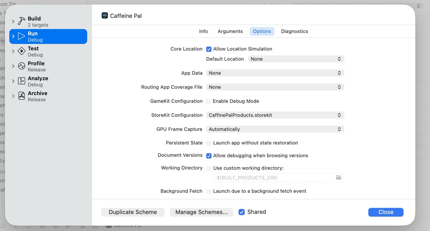Click the Duplicate Scheme button
Screen dimensions: 430x231
coord(133,212)
